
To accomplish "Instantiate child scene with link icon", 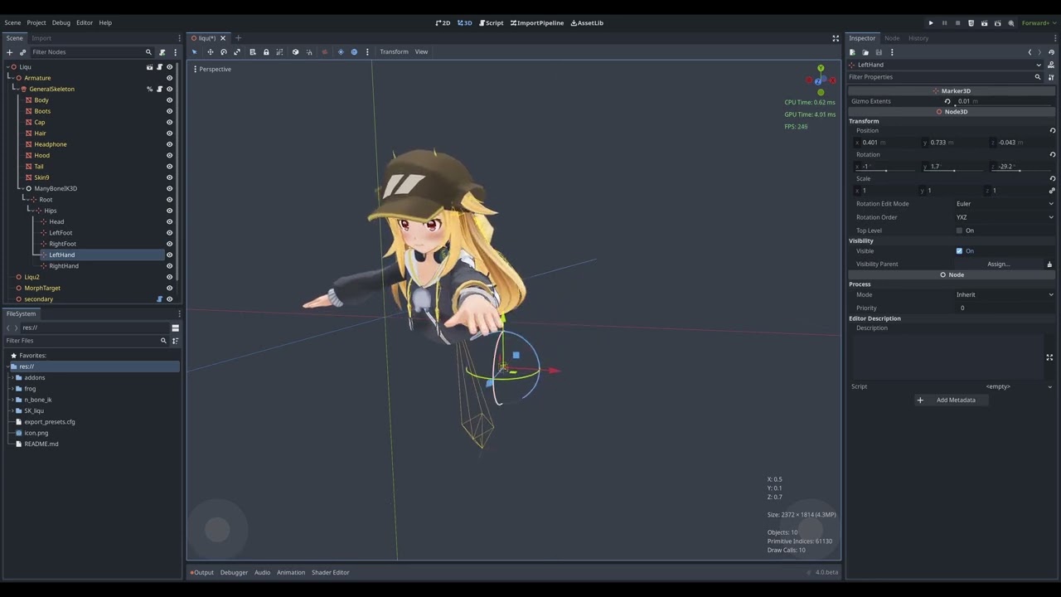I will click(x=22, y=52).
